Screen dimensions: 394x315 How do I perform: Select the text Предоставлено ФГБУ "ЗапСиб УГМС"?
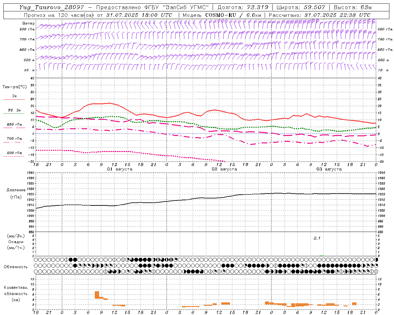coord(153,7)
